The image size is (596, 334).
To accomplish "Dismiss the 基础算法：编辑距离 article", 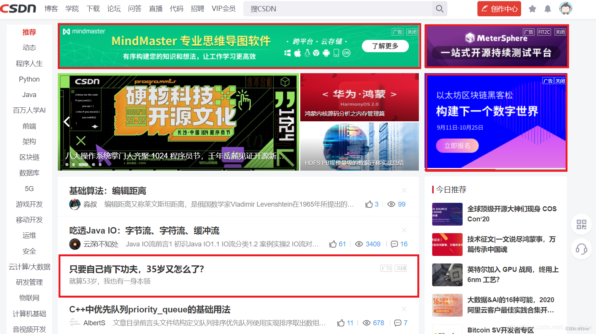I will point(404,190).
